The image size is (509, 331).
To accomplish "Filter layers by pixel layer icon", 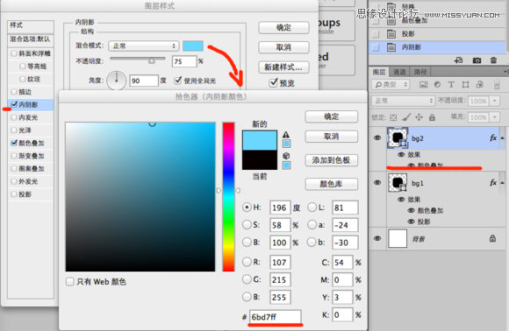I will (423, 85).
